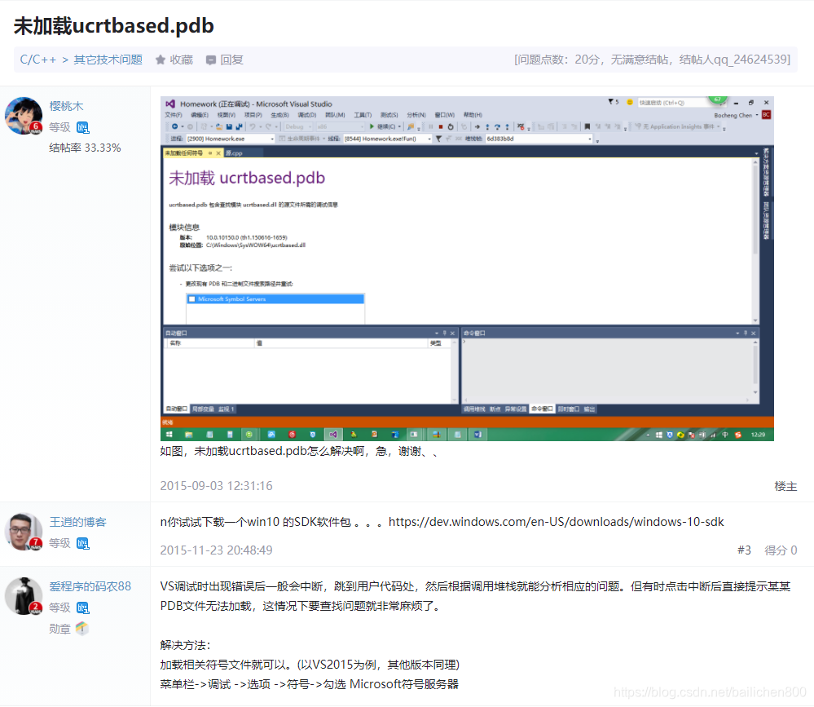This screenshot has height=707, width=814.
Task: Open the stack frame 6d383b8d dropdown
Action: pyautogui.click(x=539, y=139)
